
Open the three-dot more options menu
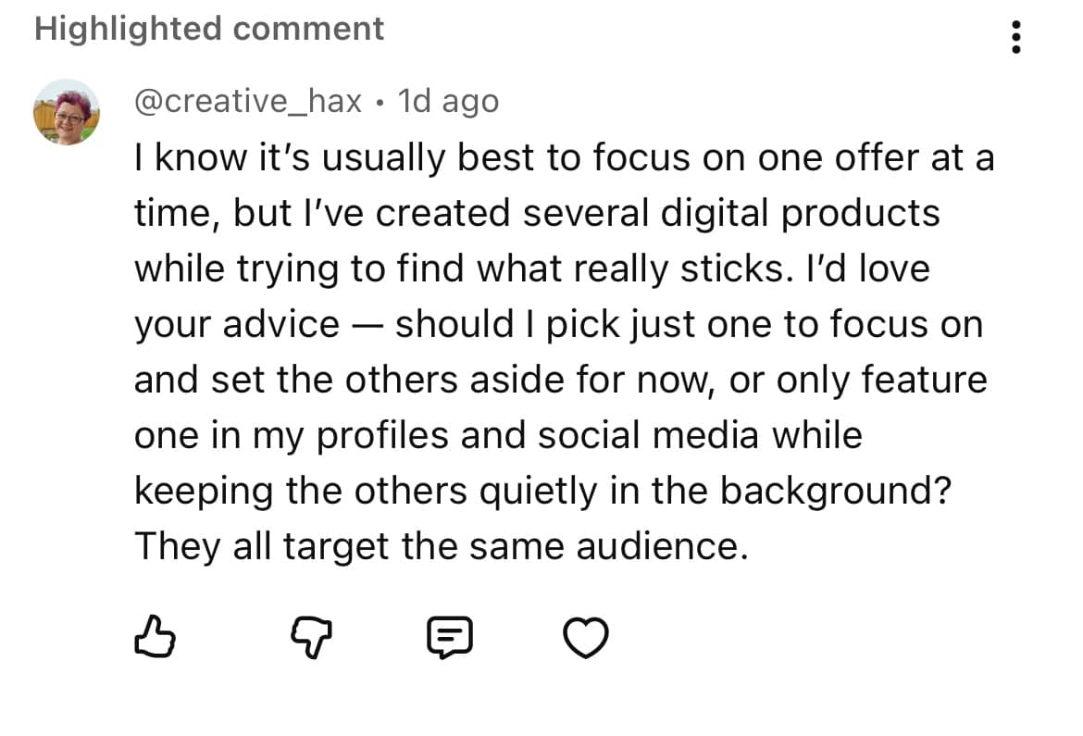point(1016,37)
